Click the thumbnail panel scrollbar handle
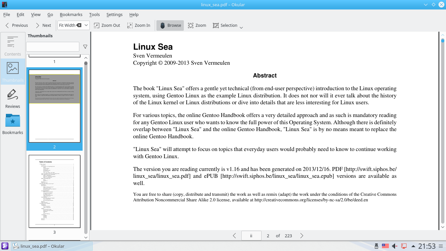Viewport: 446px width, 251px height. pos(86,63)
